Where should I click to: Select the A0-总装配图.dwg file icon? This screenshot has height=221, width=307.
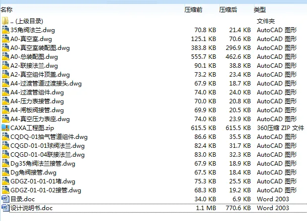point(5,57)
